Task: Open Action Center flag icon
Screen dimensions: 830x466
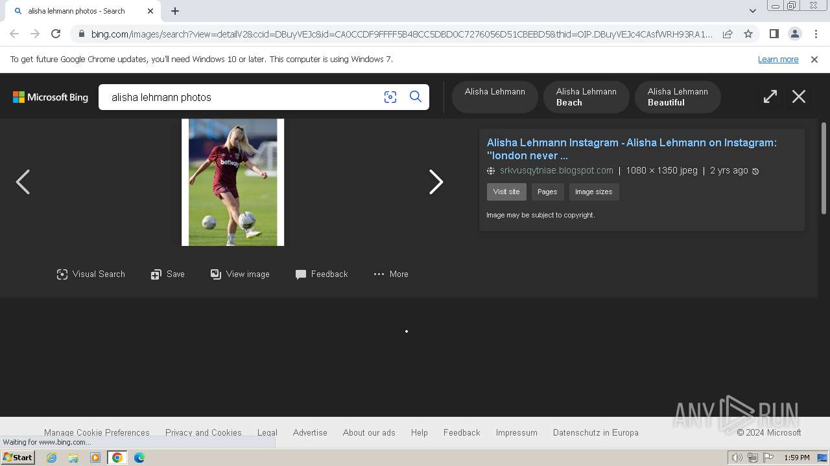Action: pyautogui.click(x=768, y=458)
